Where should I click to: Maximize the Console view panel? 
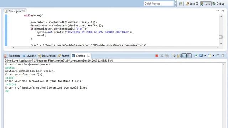223,55
